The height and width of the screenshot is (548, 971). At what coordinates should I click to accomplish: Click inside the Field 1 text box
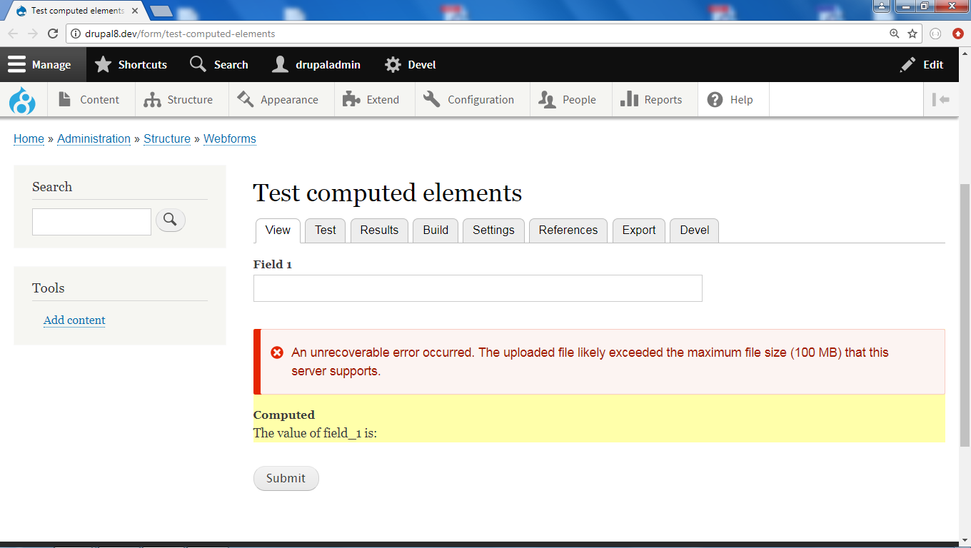[x=477, y=288]
